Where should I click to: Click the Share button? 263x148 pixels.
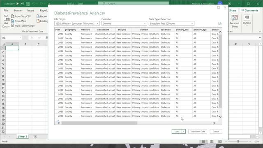pyautogui.click(x=233, y=10)
